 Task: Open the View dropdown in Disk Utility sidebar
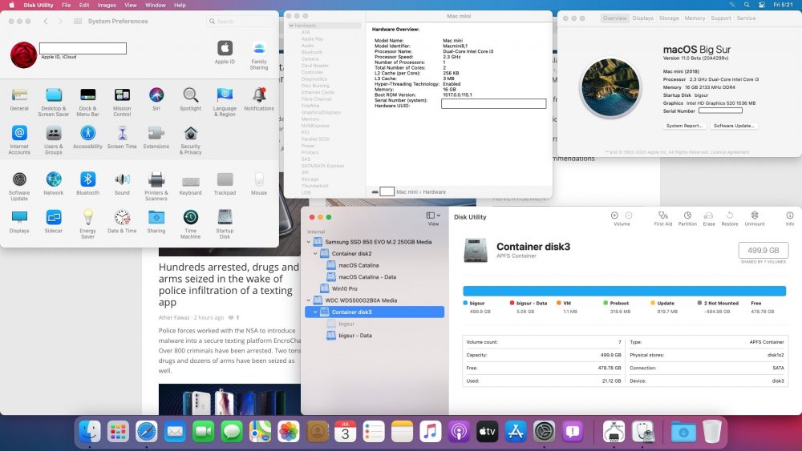coord(433,219)
